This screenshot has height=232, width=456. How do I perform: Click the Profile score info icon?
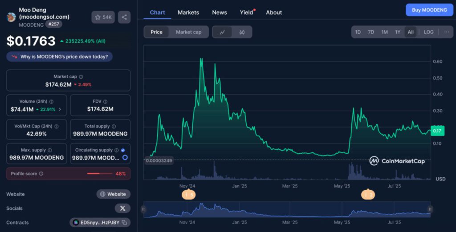click(41, 174)
